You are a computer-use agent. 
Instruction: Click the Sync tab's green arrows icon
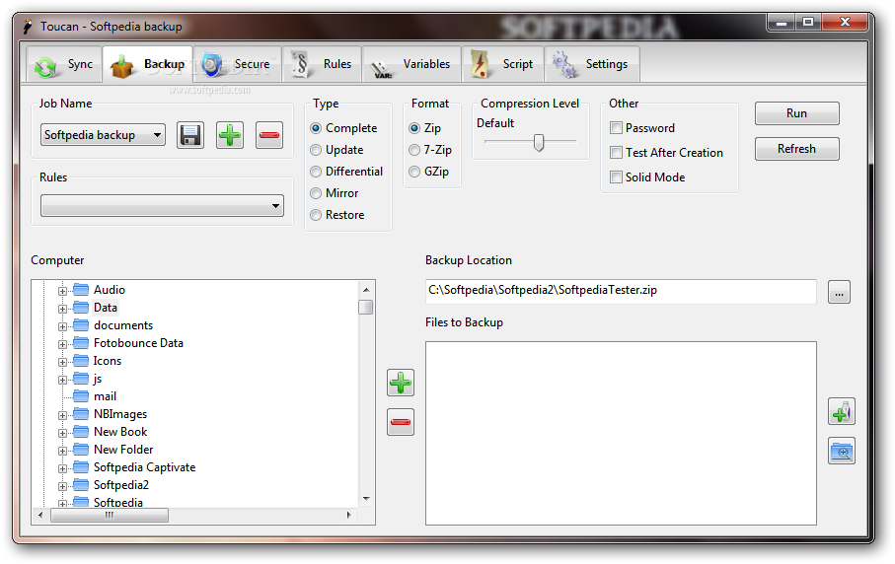coord(45,66)
